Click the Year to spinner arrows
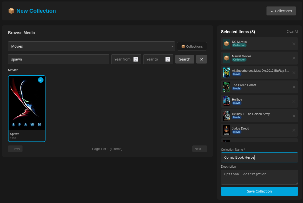Image resolution: width=303 pixels, height=203 pixels. click(168, 59)
